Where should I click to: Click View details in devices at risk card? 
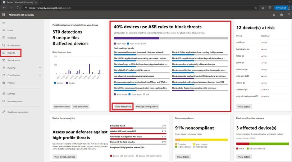244,107
